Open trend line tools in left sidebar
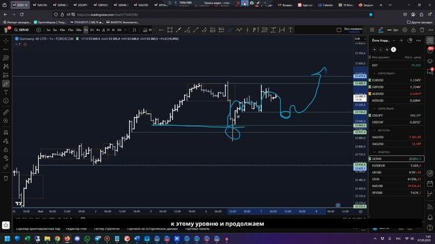The height and width of the screenshot is (244, 435). [x=6, y=49]
